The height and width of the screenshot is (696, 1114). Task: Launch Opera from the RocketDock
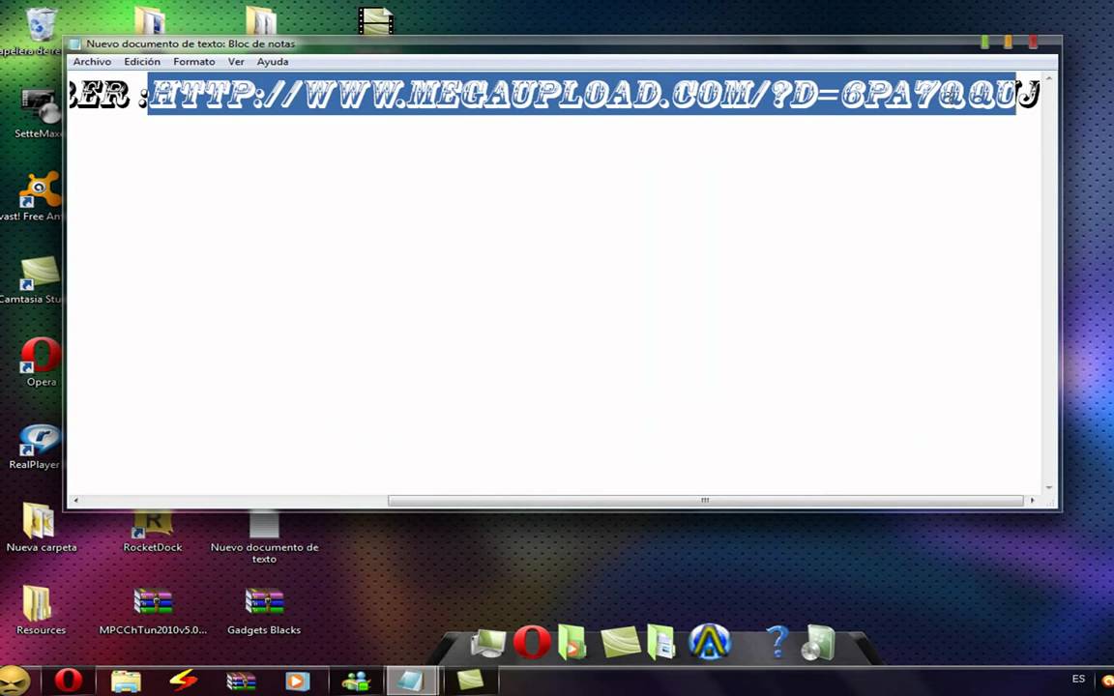532,642
